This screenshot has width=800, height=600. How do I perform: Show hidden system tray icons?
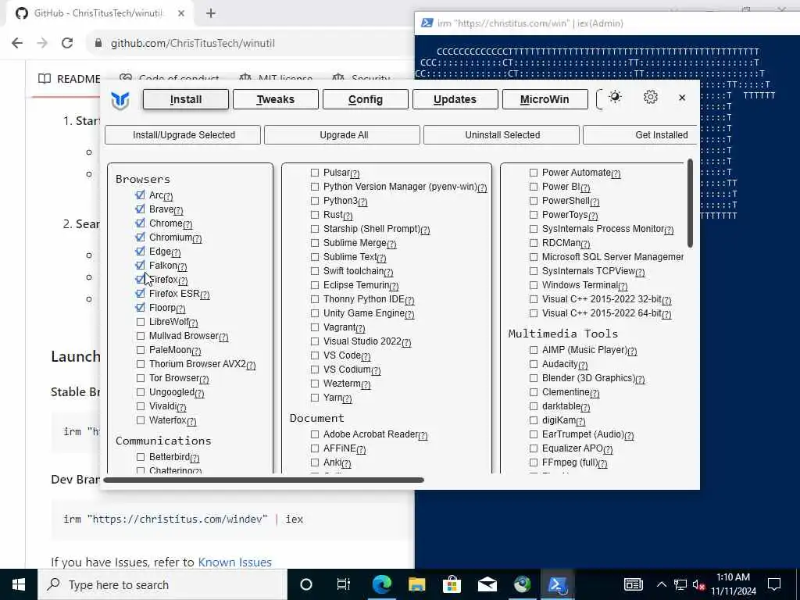[661, 584]
